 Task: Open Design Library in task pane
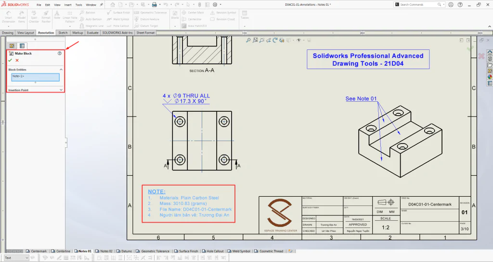[490, 59]
